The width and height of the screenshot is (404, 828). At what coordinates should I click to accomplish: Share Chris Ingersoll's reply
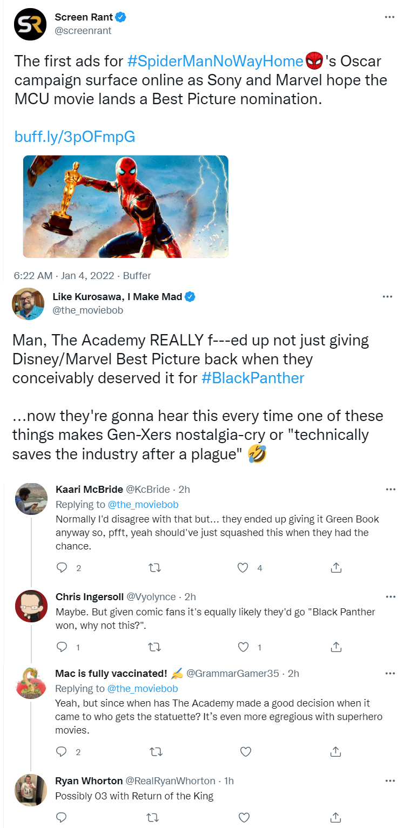pos(335,647)
